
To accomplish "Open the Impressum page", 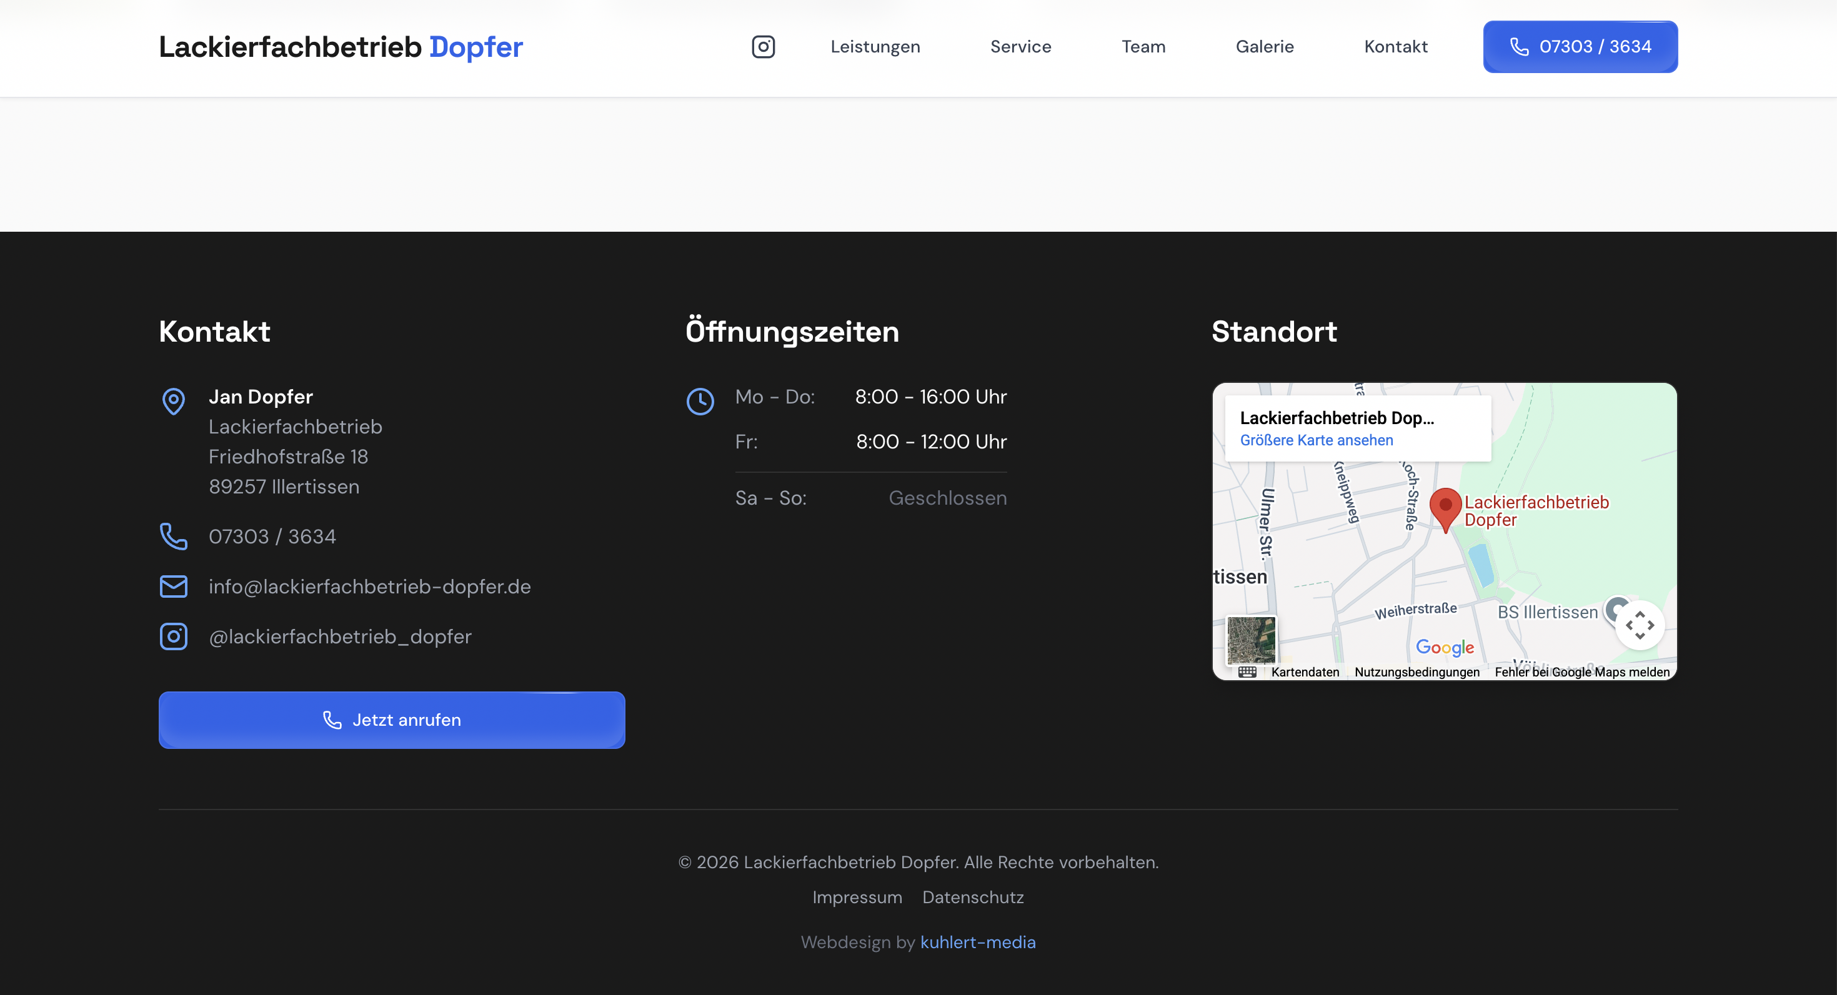I will pyautogui.click(x=857, y=897).
